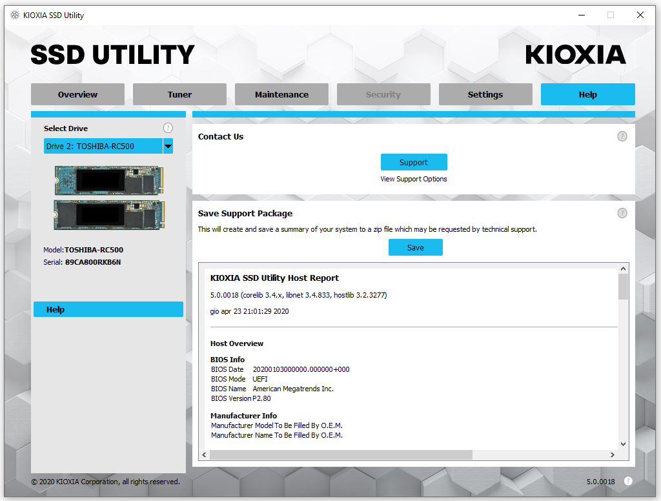The height and width of the screenshot is (501, 661).
Task: Click the Manufacturer Model row
Action: tap(277, 425)
